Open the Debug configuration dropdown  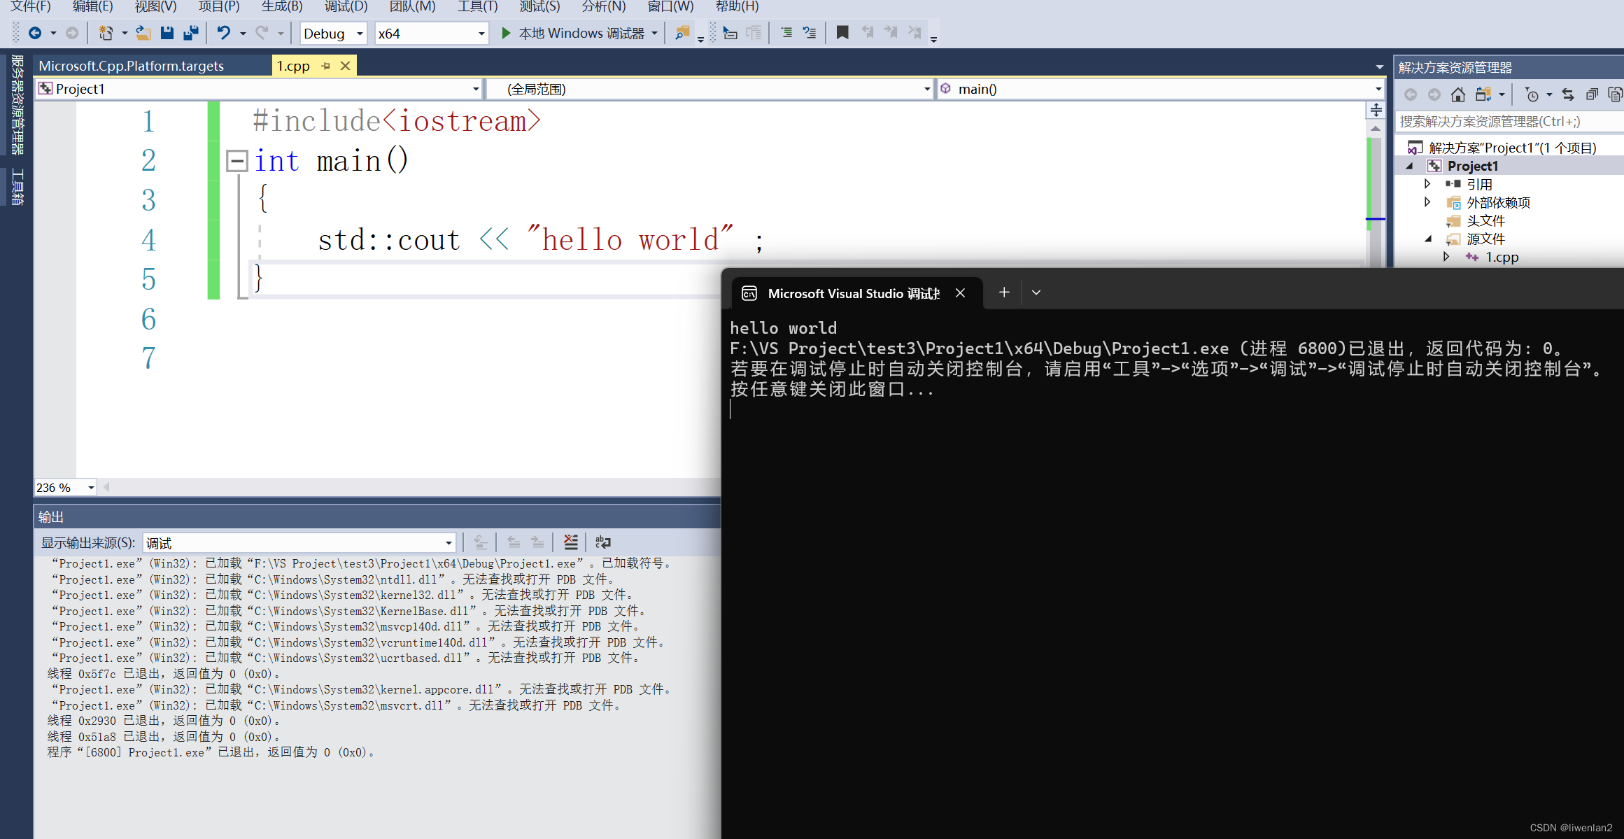click(360, 34)
